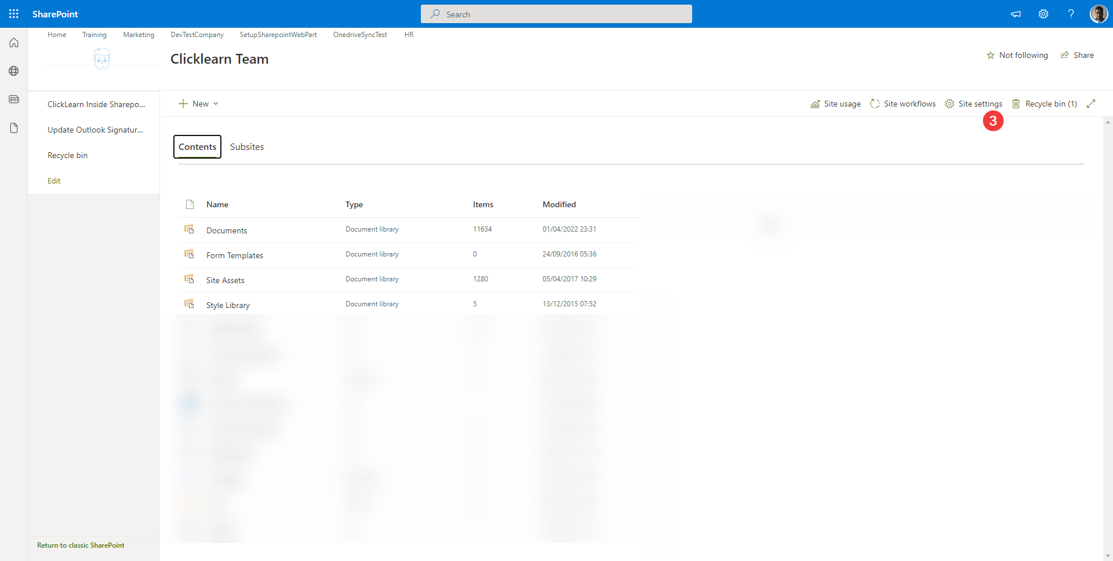Open My files page icon in left rail
Screen dimensions: 1113x561
point(14,128)
